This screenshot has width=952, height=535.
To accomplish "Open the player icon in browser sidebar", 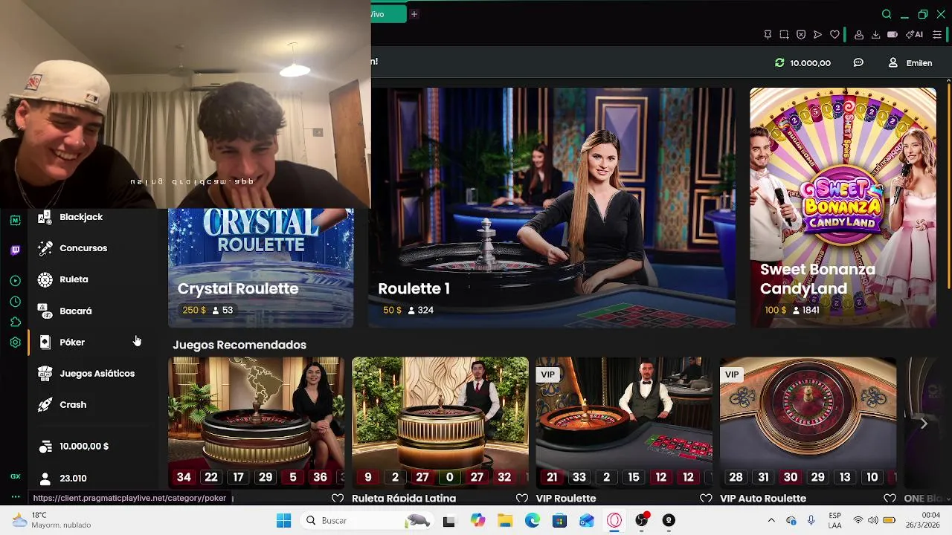I will [x=15, y=281].
